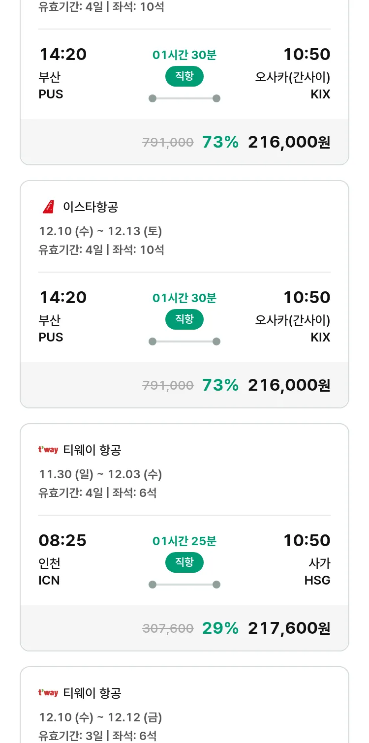Click the t'way logo above 12.10 ~ 12.12

(x=48, y=693)
